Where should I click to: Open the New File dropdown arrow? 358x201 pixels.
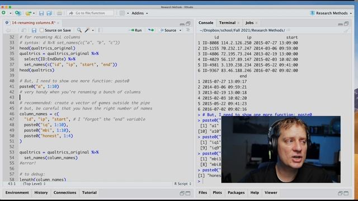click(x=11, y=13)
